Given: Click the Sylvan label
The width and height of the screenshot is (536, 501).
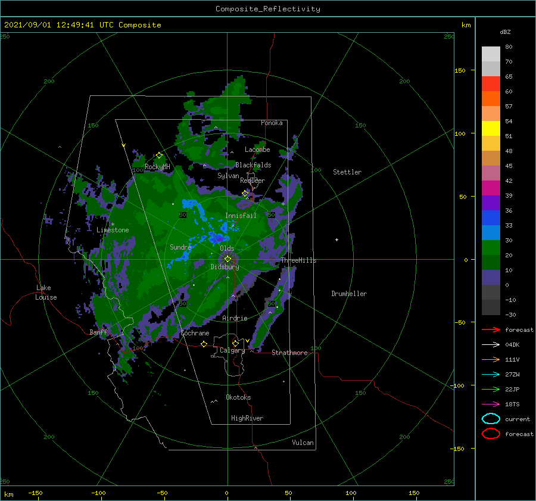Looking at the screenshot, I should (x=228, y=176).
